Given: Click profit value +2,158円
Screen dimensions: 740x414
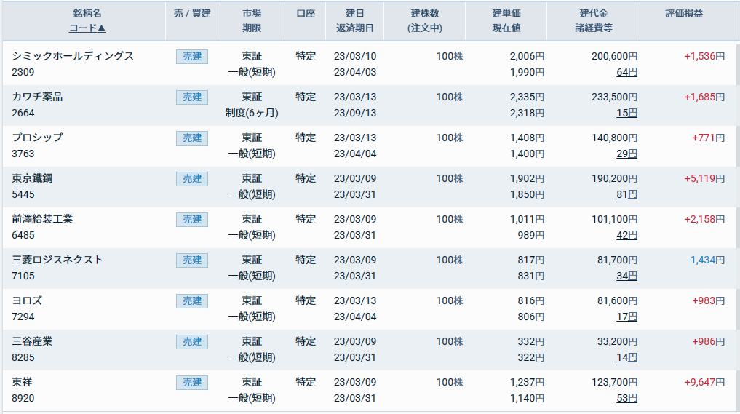Looking at the screenshot, I should pyautogui.click(x=704, y=219).
